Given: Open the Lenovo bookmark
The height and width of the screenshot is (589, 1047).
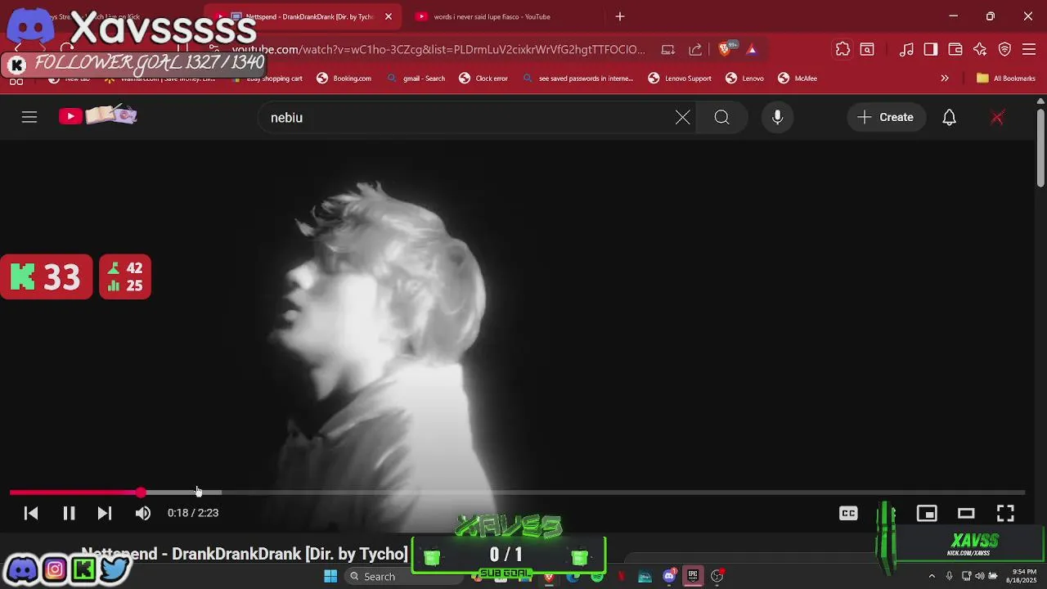Looking at the screenshot, I should [744, 79].
